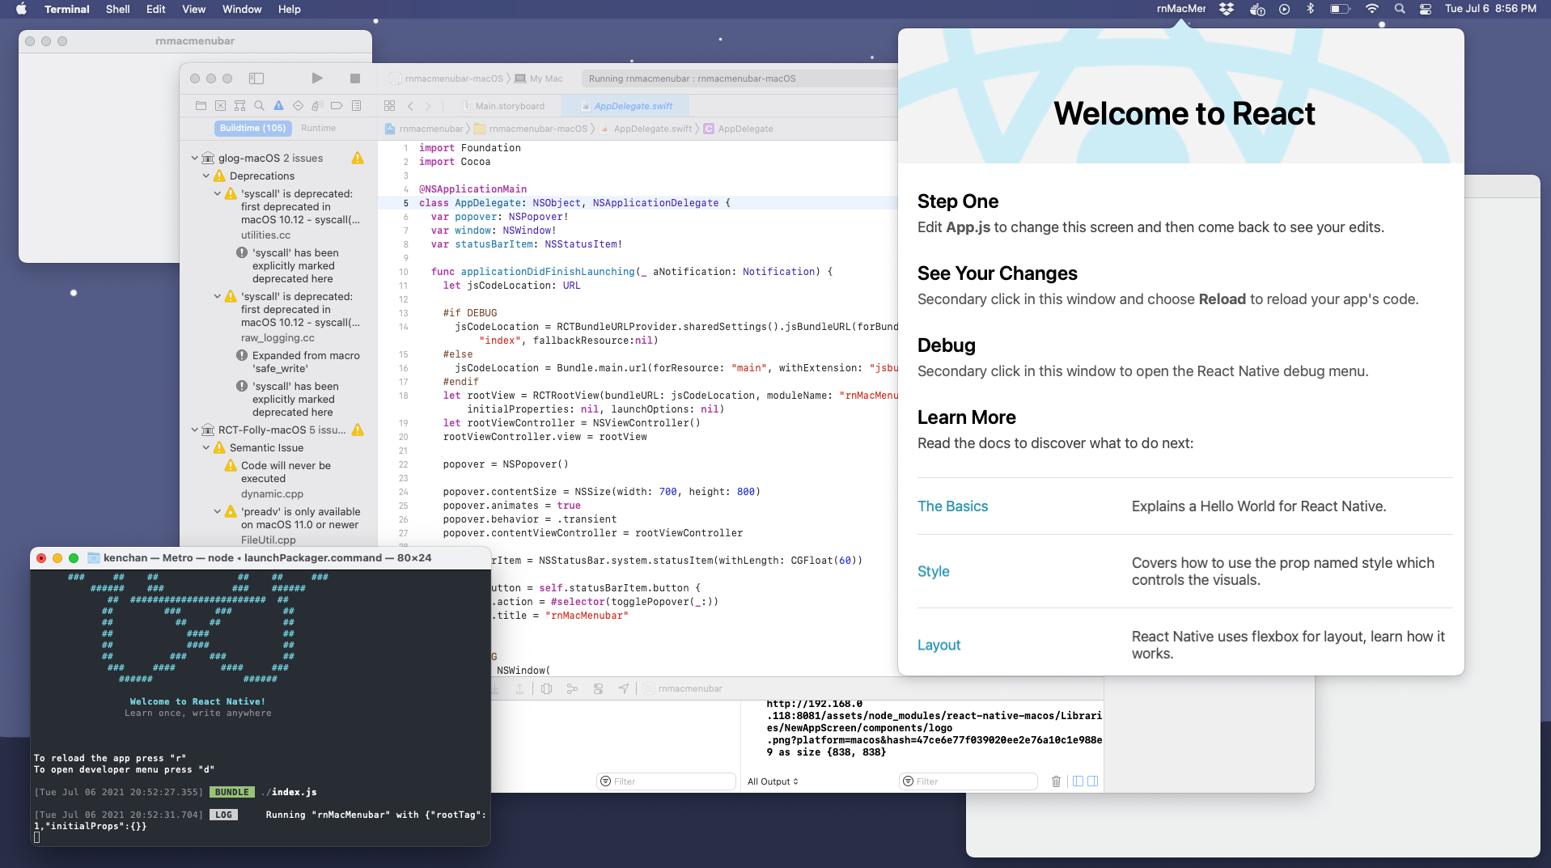Select the Runtime issues filter
This screenshot has width=1551, height=868.
(x=318, y=128)
